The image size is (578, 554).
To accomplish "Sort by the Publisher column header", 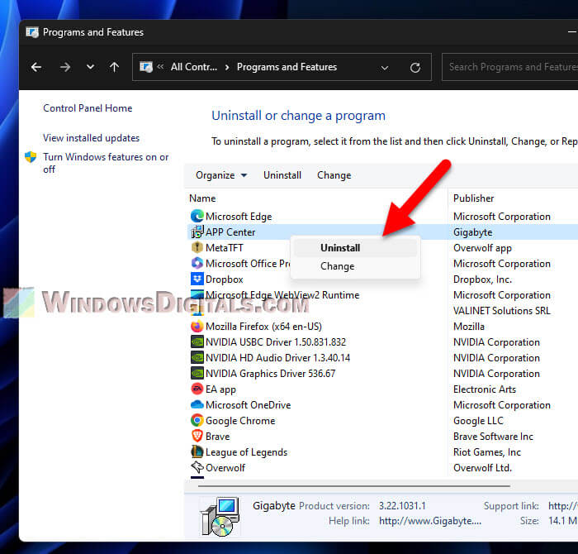I will (473, 198).
